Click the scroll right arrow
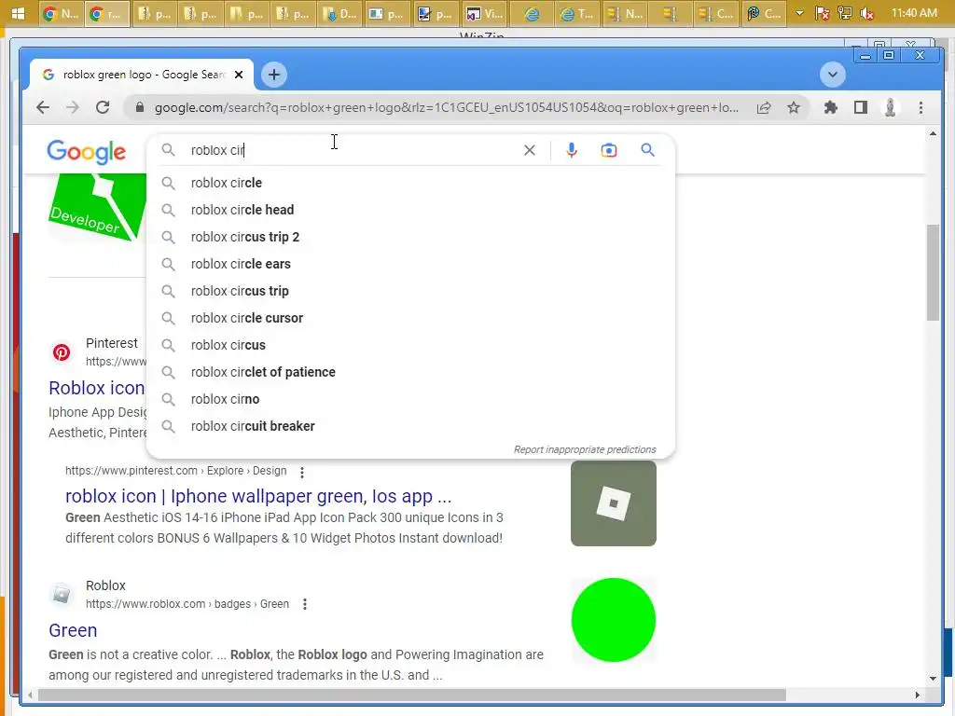Image resolution: width=955 pixels, height=716 pixels. point(918,695)
